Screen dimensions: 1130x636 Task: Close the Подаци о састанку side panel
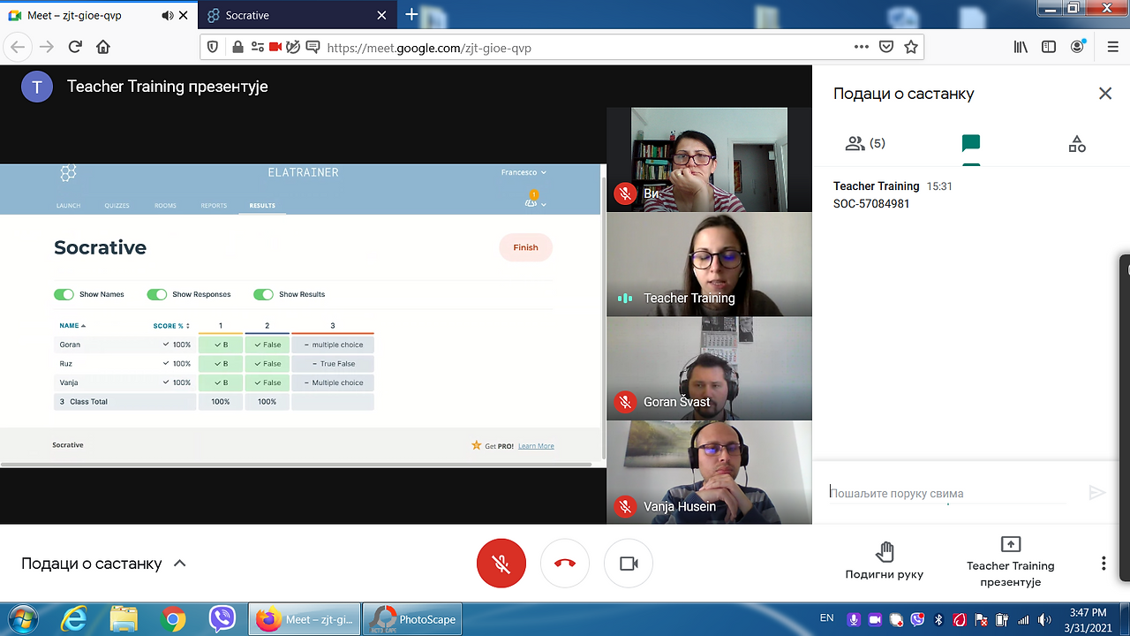[x=1105, y=94]
